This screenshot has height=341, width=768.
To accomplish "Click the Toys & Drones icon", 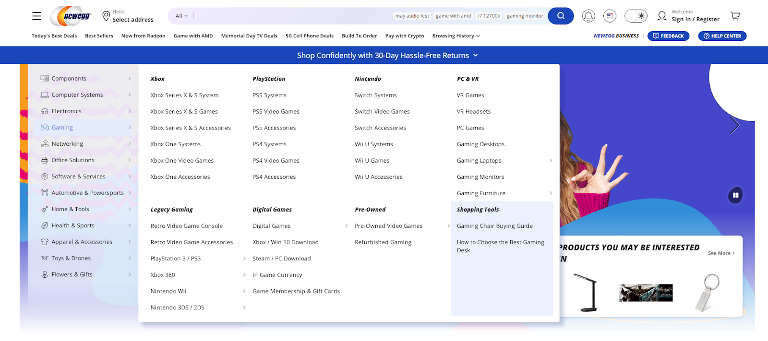I will pyautogui.click(x=45, y=258).
